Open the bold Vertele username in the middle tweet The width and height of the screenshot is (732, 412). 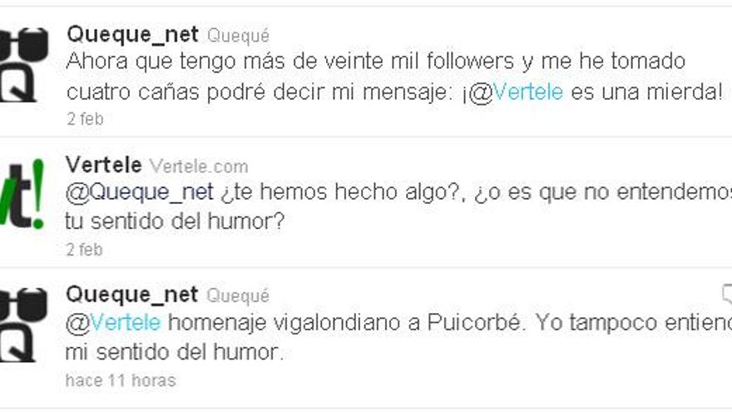tap(104, 165)
